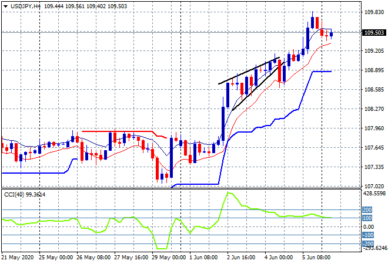Select the upper black wedge trendline

[249, 71]
